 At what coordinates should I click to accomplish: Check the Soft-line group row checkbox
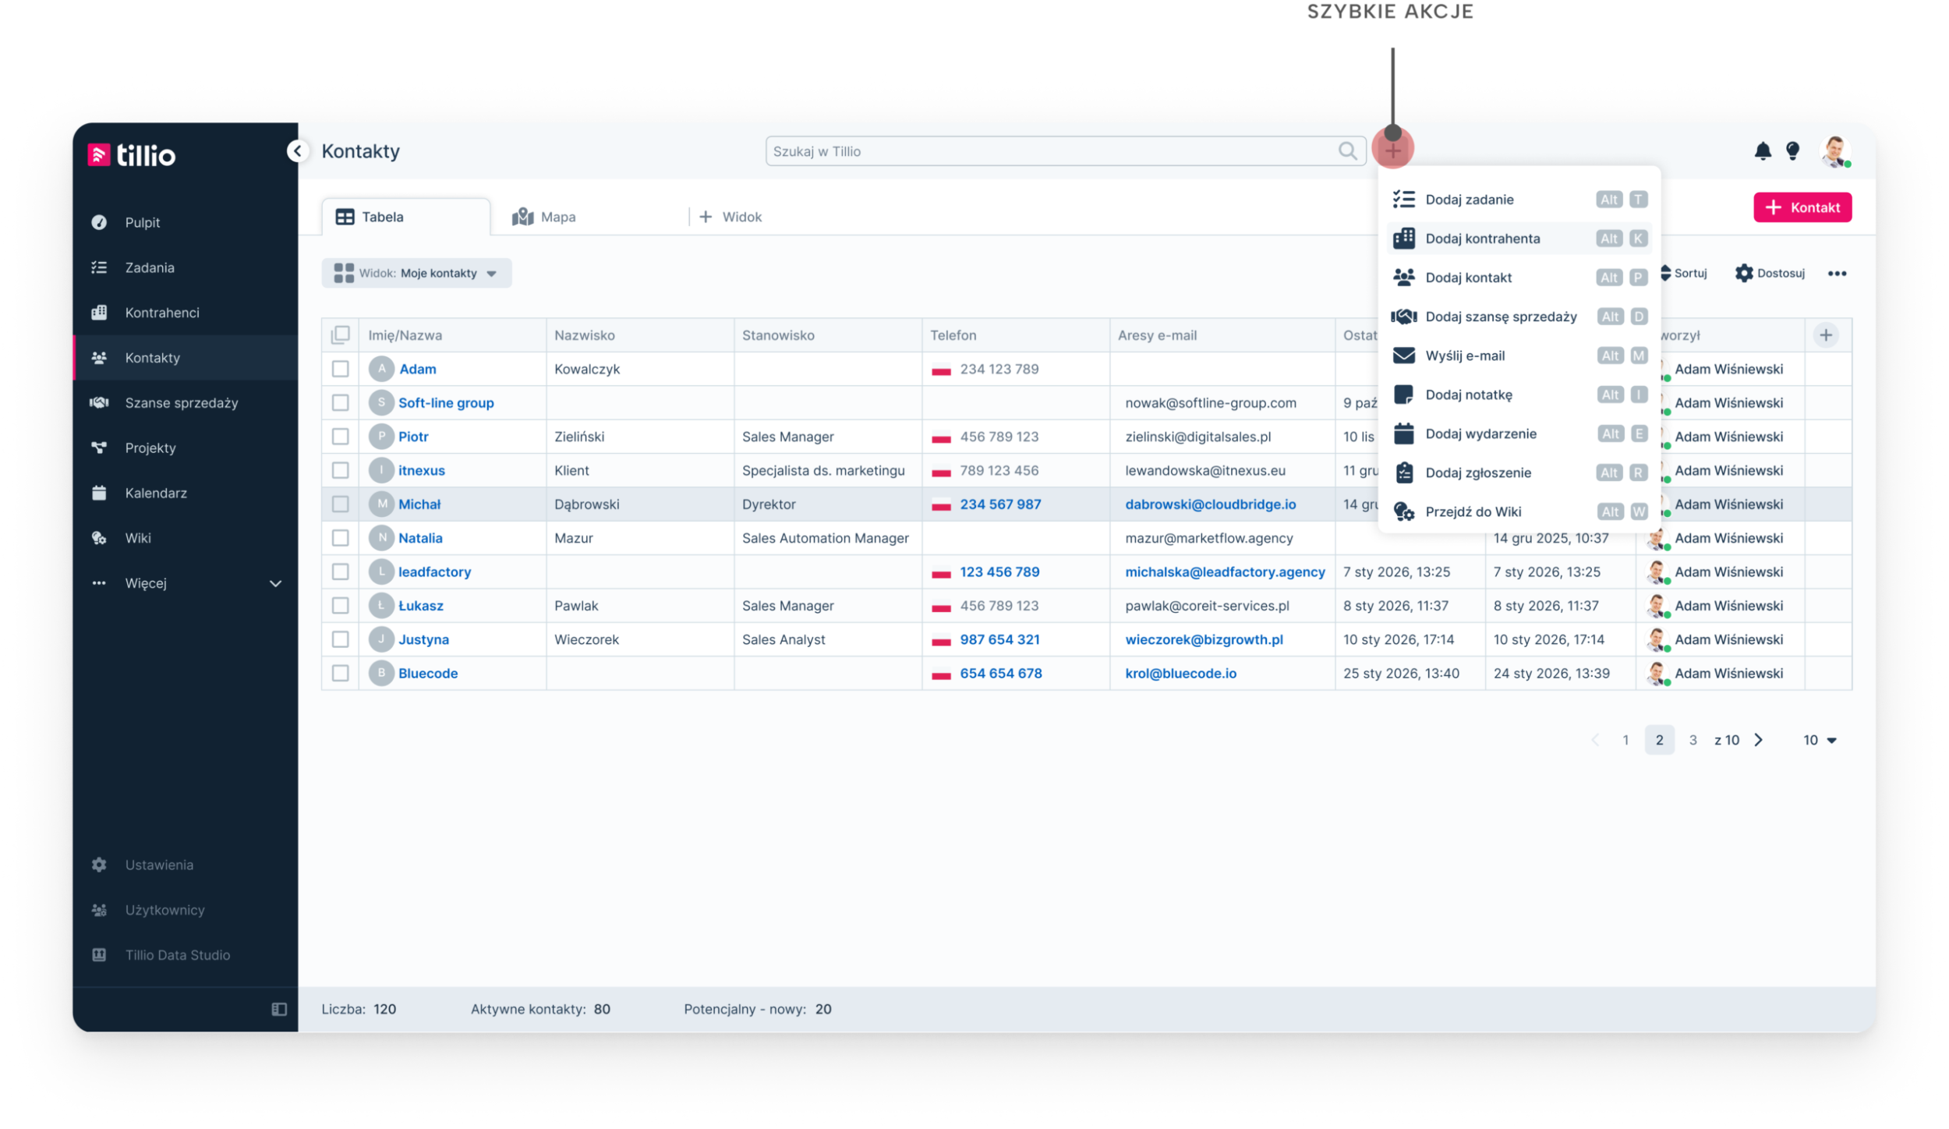click(341, 403)
